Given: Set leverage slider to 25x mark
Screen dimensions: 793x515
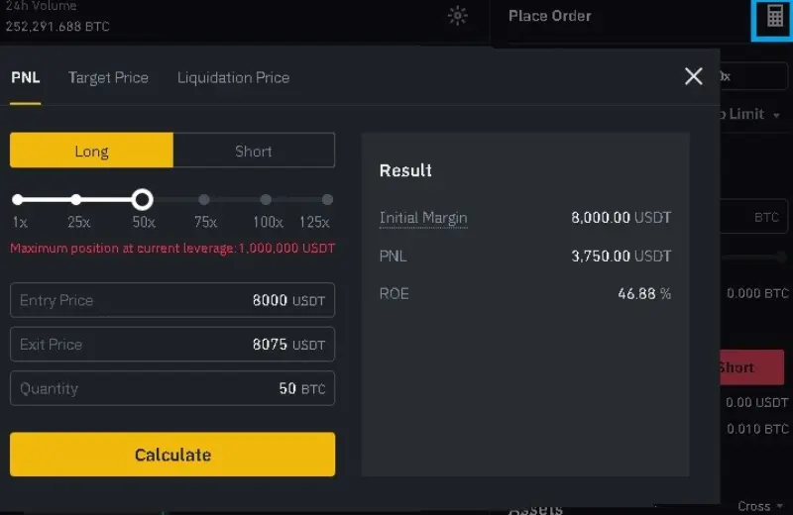Looking at the screenshot, I should click(x=77, y=200).
